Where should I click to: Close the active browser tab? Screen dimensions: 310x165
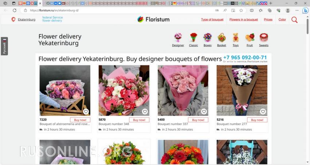pyautogui.click(x=40, y=3)
